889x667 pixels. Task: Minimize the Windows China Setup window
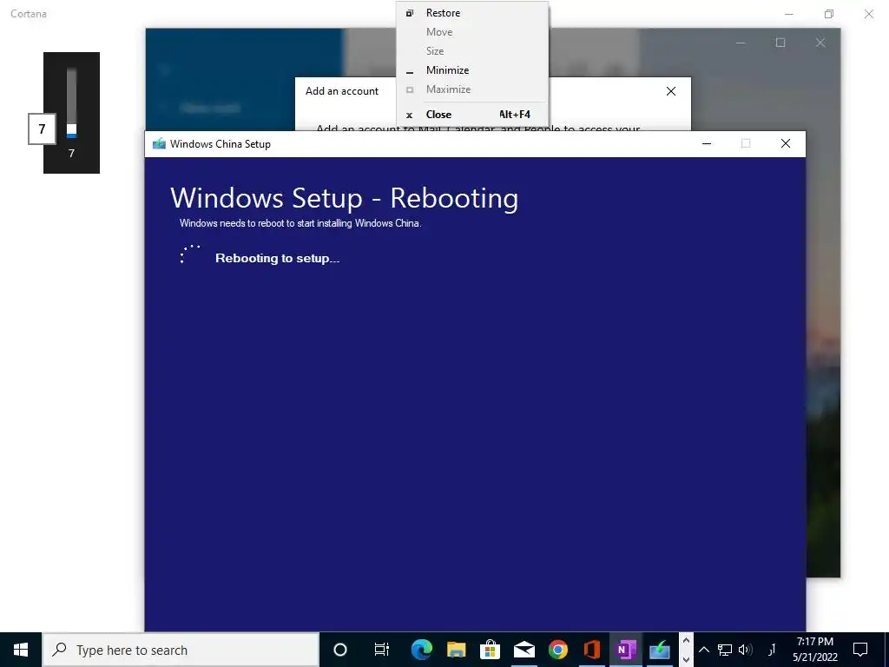(x=707, y=143)
